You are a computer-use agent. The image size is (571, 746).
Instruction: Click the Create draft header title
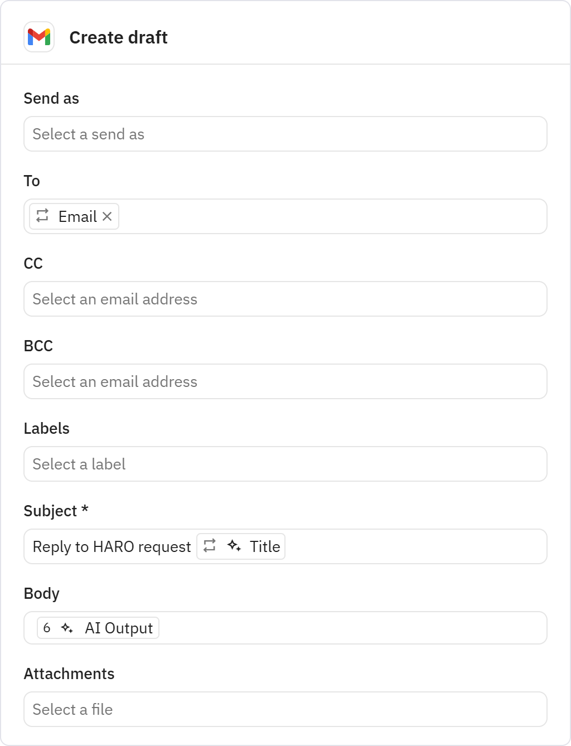click(118, 37)
